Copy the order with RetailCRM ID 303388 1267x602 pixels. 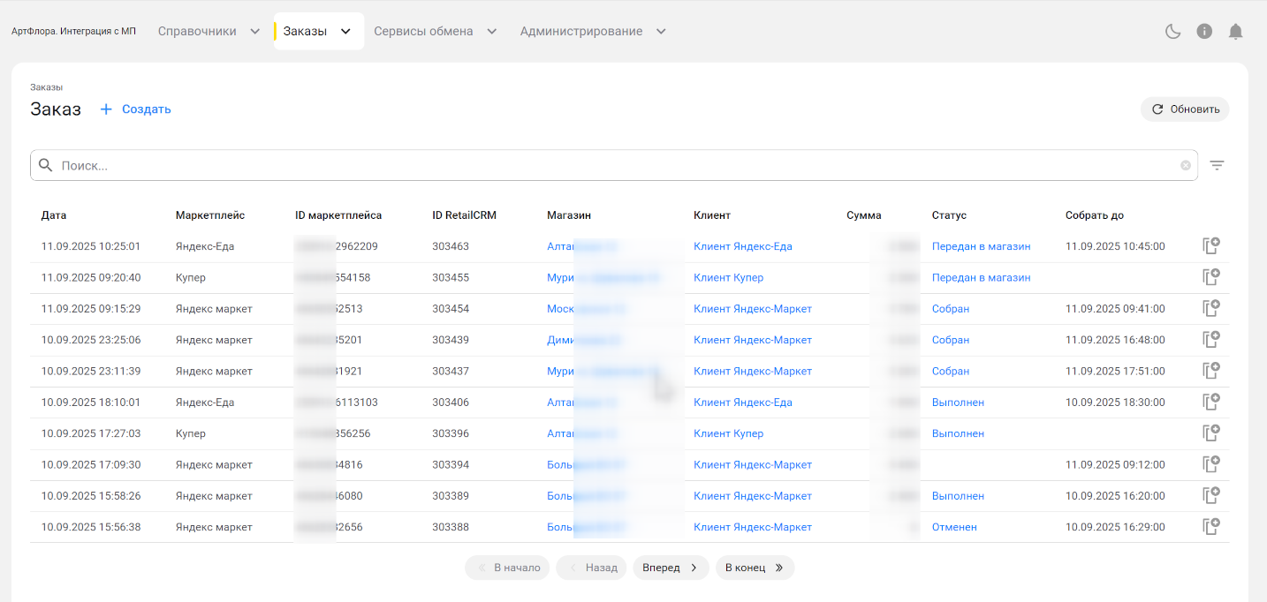click(x=1210, y=527)
